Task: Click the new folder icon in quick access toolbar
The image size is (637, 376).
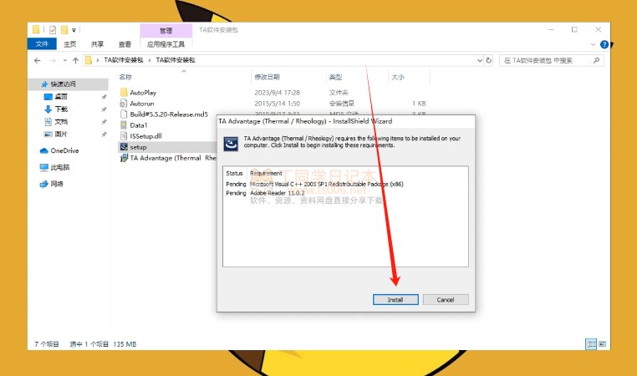Action: (x=64, y=29)
